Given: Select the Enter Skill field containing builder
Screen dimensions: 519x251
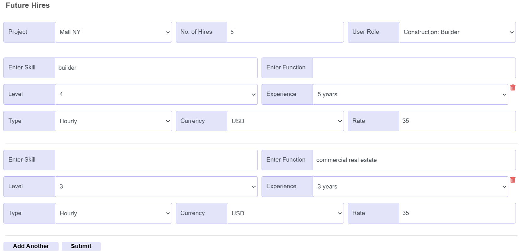Looking at the screenshot, I should [156, 68].
